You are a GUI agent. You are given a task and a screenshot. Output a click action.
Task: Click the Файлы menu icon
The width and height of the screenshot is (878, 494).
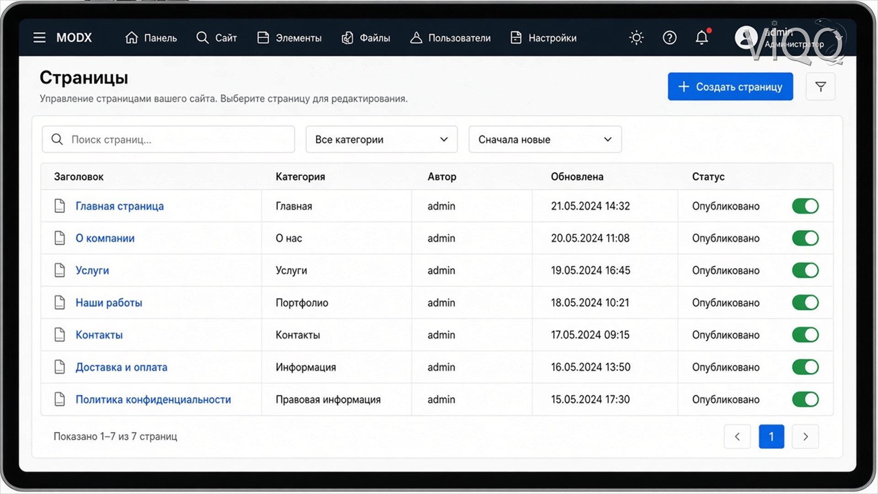347,38
